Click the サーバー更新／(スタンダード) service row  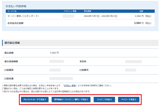pos(80,16)
